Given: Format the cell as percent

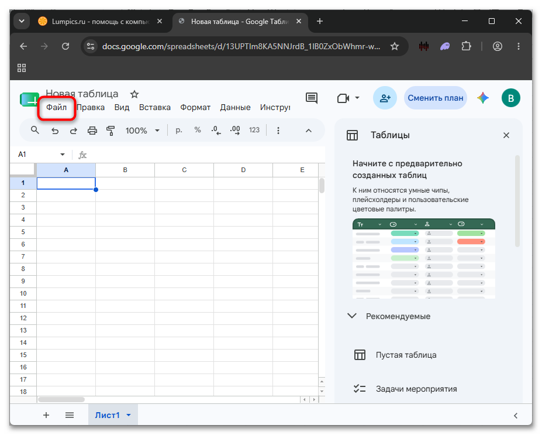Looking at the screenshot, I should coord(198,130).
